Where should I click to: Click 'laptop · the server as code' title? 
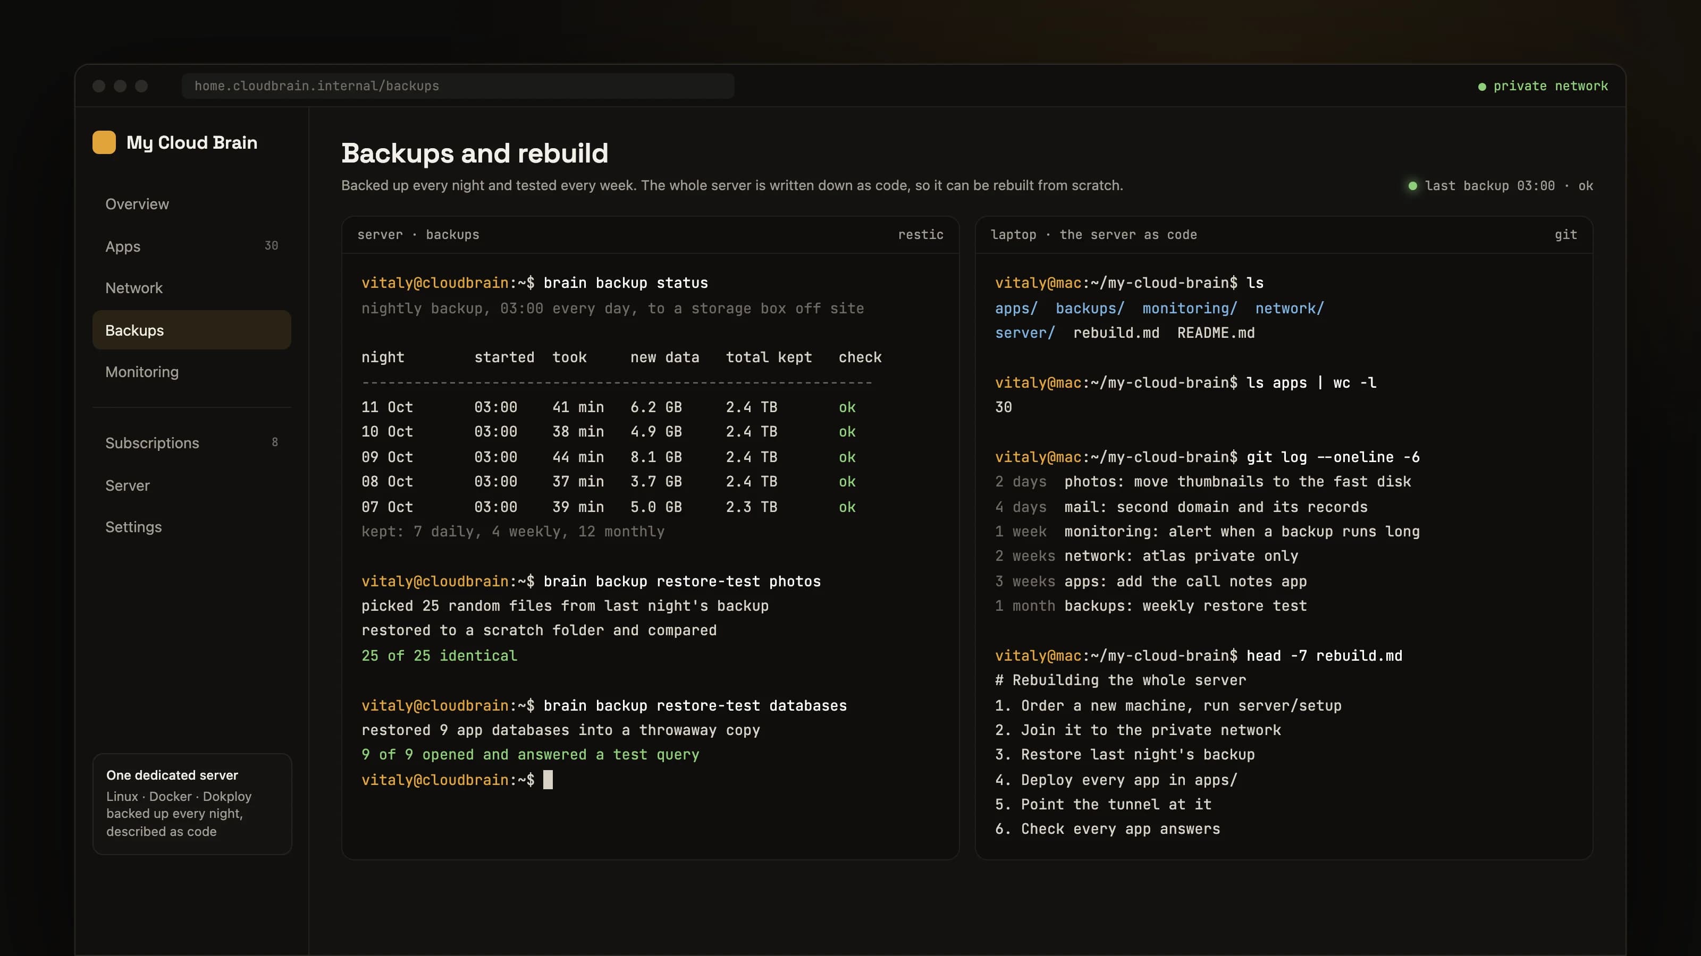point(1093,235)
